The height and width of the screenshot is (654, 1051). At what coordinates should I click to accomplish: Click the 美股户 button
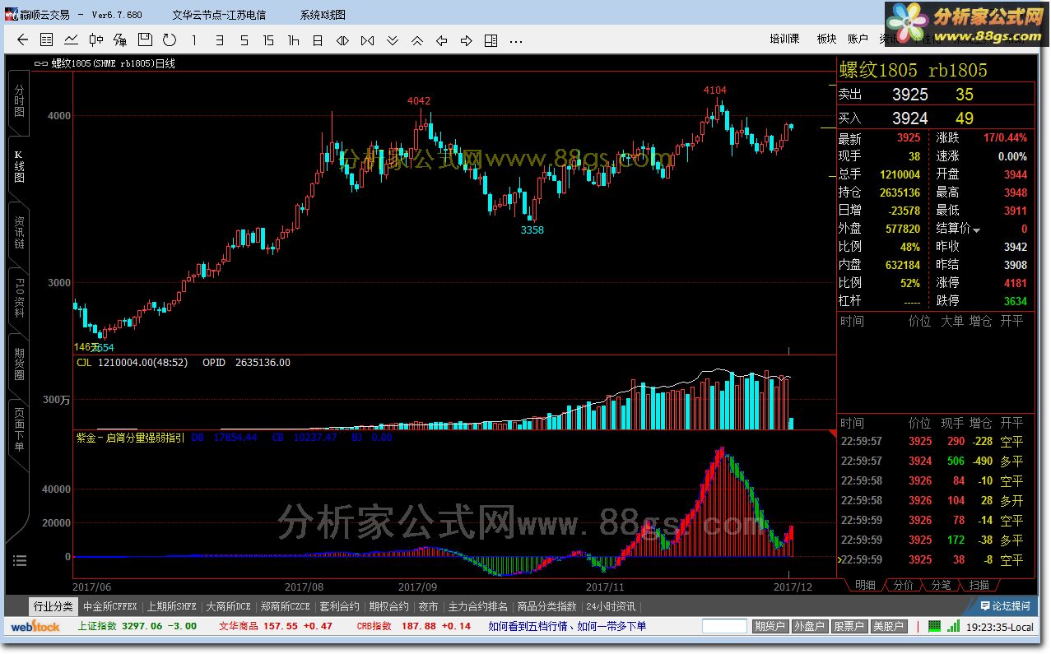888,626
